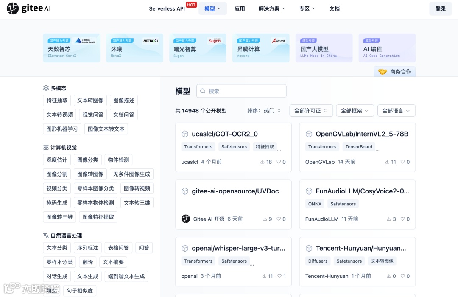Toggle the 翻译 task filter
The image size is (458, 297).
pyautogui.click(x=88, y=262)
